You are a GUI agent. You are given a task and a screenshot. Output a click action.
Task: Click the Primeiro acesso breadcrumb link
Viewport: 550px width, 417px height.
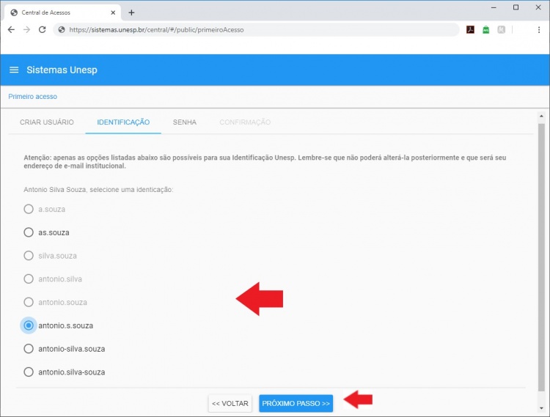(32, 97)
